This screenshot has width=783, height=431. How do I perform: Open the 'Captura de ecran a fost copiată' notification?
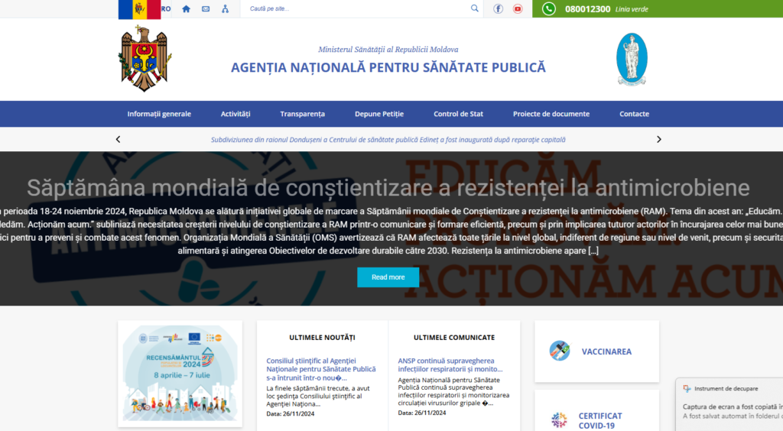733,407
